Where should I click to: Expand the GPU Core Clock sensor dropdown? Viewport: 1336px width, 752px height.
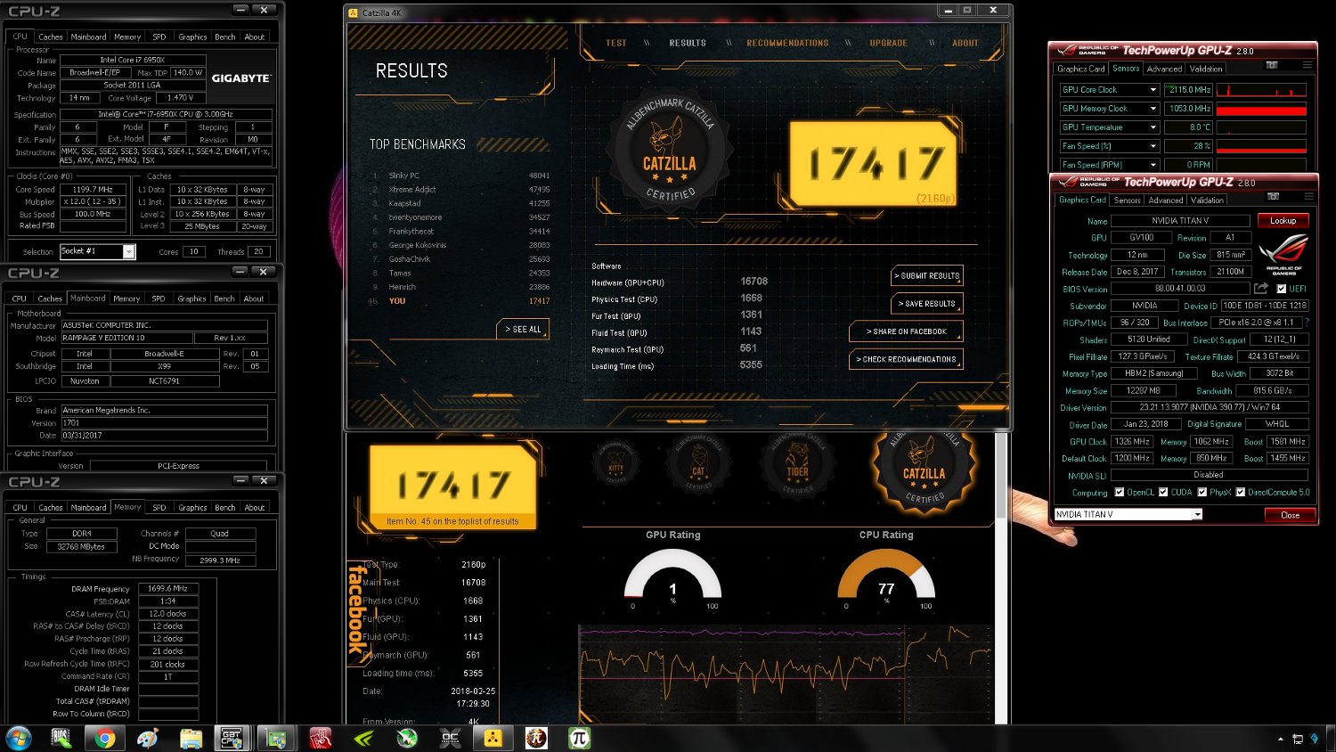point(1153,90)
